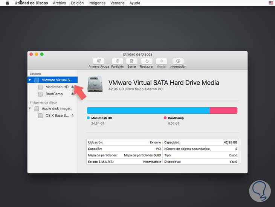This screenshot has width=275, height=207.
Task: Open the Partición tool
Action: (118, 61)
